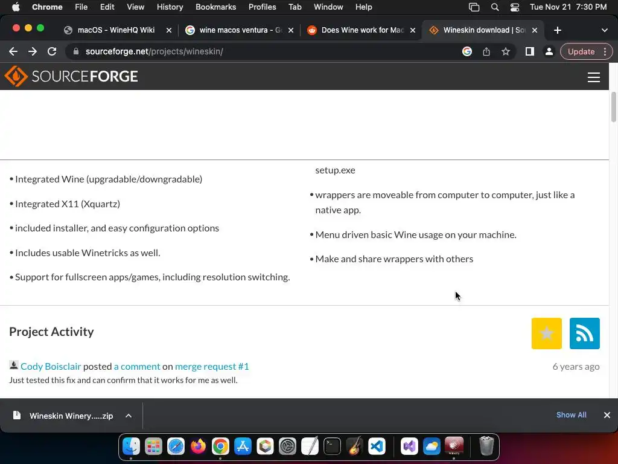Close the Wineskin download tab
Screen dimensions: 618x464
click(535, 30)
